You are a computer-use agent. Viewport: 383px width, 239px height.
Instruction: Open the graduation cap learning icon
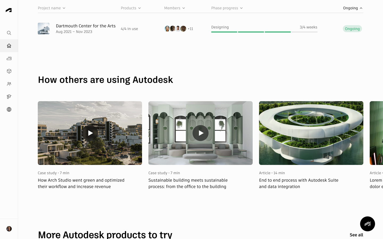[x=9, y=97]
